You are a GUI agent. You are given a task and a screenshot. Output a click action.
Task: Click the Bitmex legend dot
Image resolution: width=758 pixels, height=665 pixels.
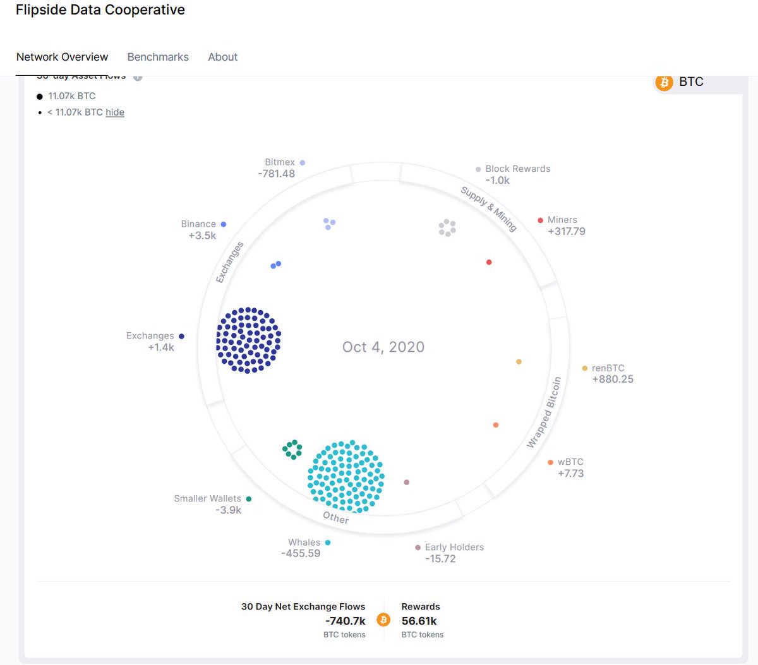coord(303,163)
